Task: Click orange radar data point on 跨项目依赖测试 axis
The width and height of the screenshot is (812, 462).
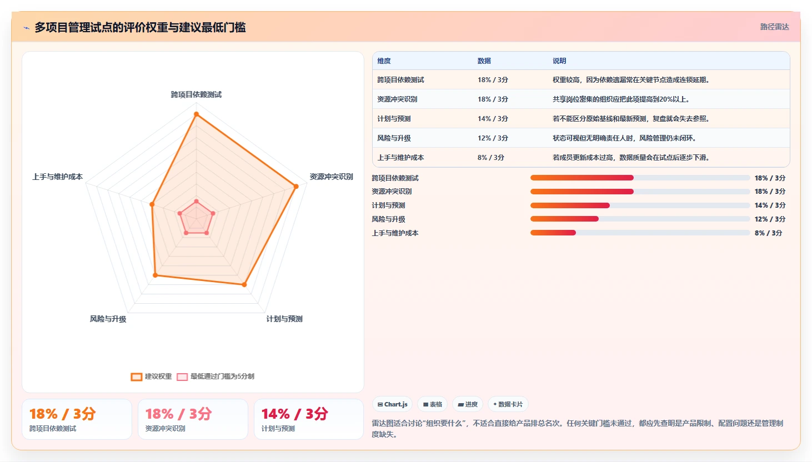Action: coord(196,114)
